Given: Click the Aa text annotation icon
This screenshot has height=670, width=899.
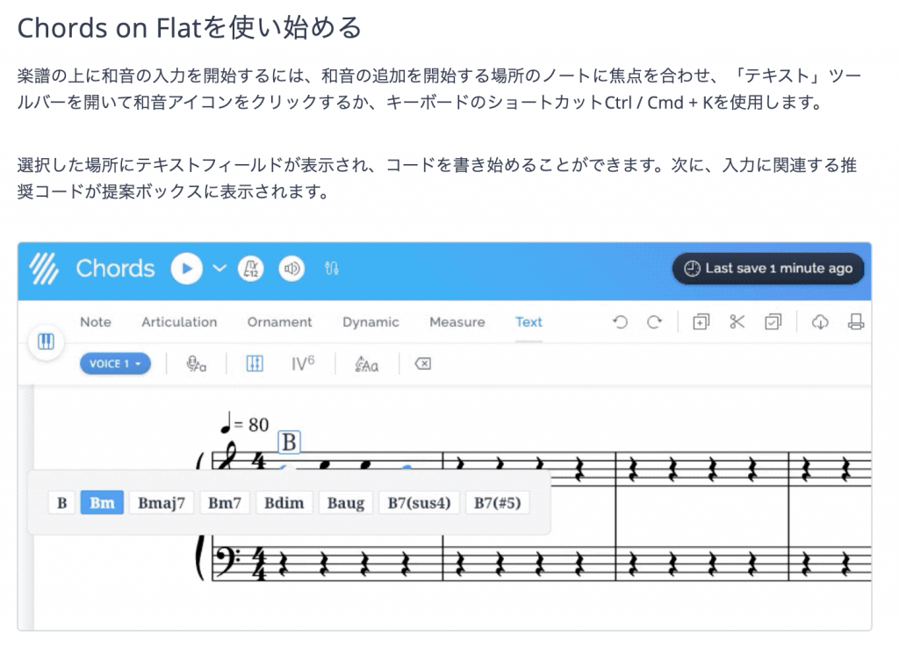Looking at the screenshot, I should pyautogui.click(x=366, y=364).
